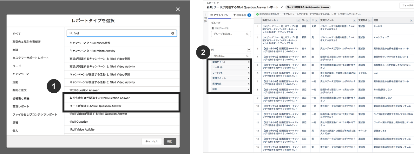Select the キャンペーン category in sidebar
Image resolution: width=414 pixels, height=154 pixels.
pos(21,74)
